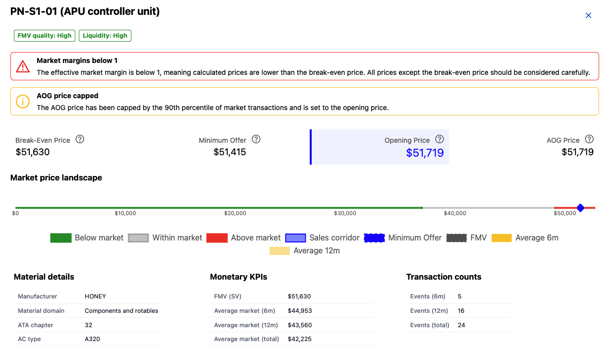612x353 pixels.
Task: Click Events (6m) count 5
Action: tap(459, 296)
